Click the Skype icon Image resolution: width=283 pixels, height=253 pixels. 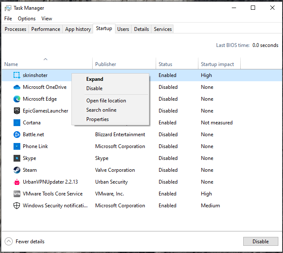point(17,158)
